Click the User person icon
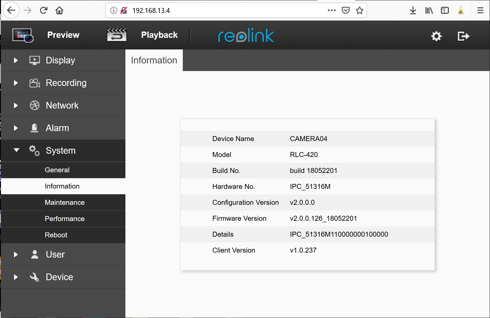The height and width of the screenshot is (318, 490). (34, 254)
